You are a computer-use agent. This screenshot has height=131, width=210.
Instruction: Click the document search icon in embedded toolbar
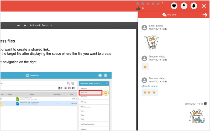[x=73, y=83]
